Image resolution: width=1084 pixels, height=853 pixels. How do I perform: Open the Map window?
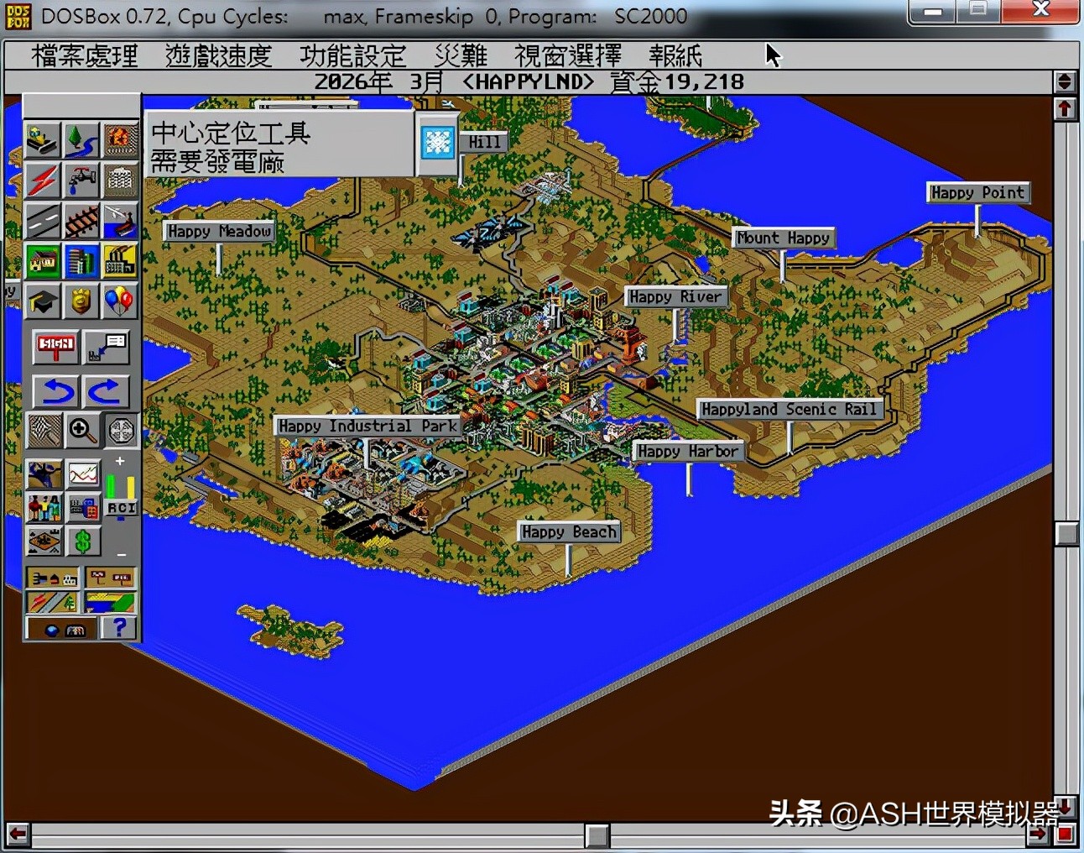click(44, 476)
